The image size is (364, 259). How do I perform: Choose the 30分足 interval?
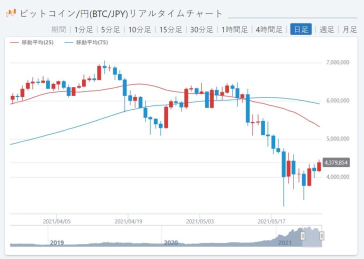(201, 29)
